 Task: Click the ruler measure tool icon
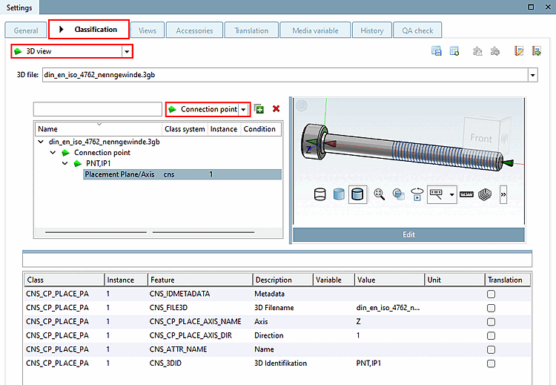click(466, 194)
